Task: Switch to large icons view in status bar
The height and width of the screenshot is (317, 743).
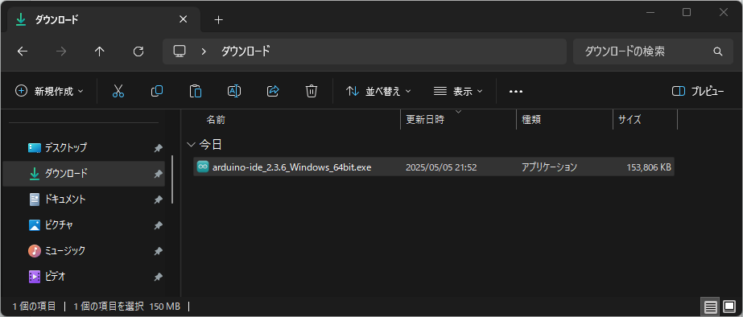Action: pos(729,307)
